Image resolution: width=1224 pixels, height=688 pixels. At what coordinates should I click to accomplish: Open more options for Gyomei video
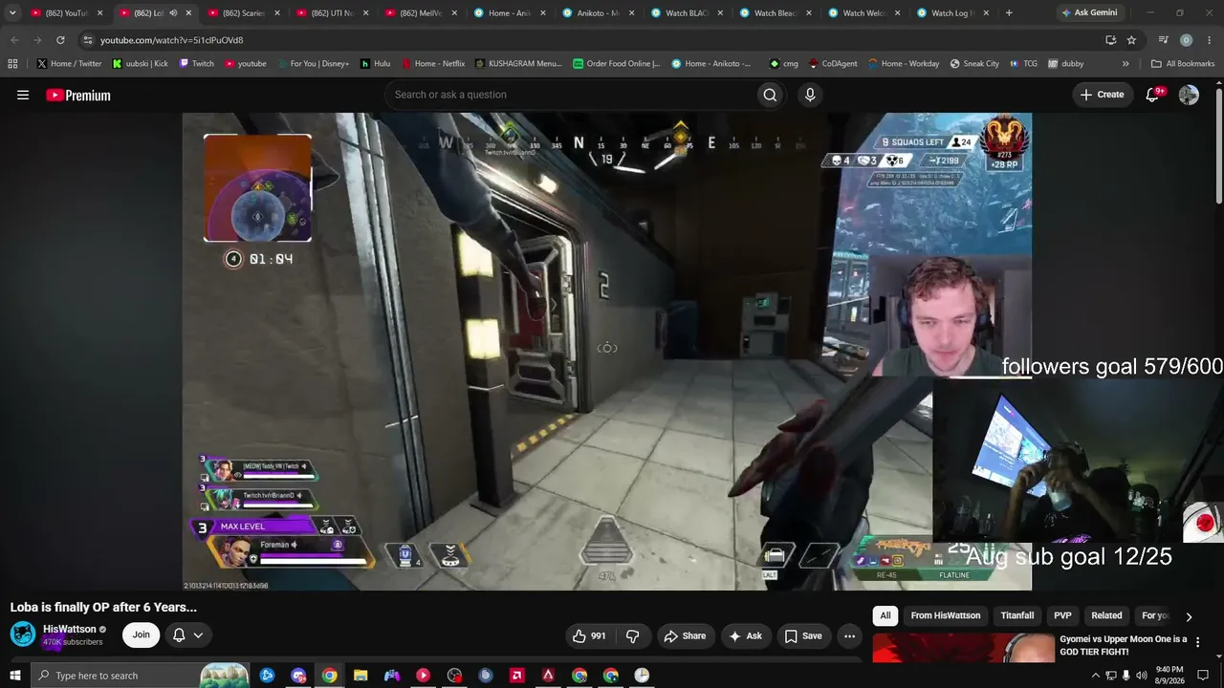pyautogui.click(x=1197, y=642)
